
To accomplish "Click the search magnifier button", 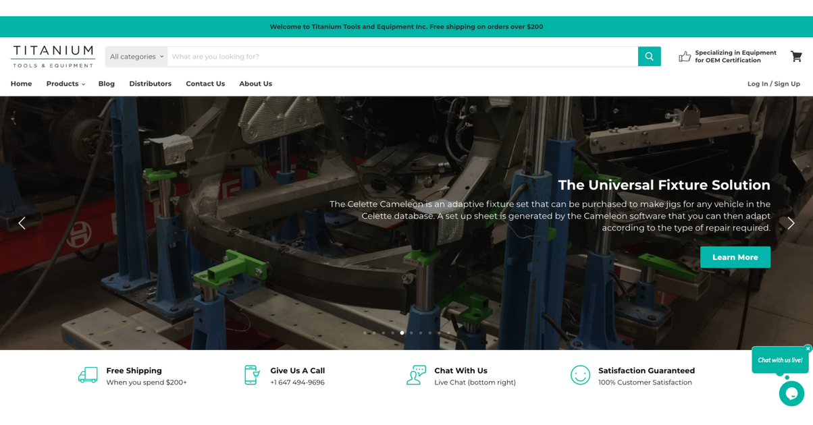I will pos(649,57).
